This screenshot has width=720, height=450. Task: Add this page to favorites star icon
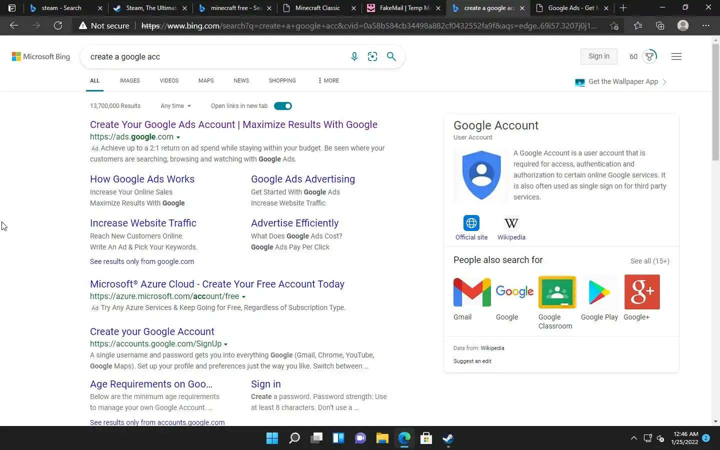[x=614, y=25]
